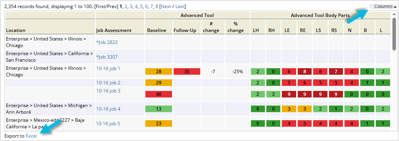
Task: Open 10-16 job 3 assessment
Action: point(108,91)
